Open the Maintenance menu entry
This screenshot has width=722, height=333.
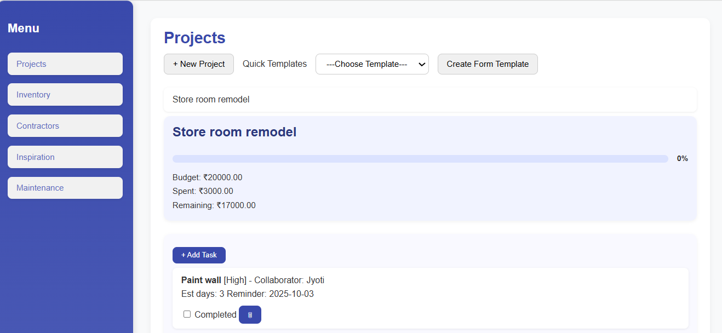pyautogui.click(x=65, y=188)
